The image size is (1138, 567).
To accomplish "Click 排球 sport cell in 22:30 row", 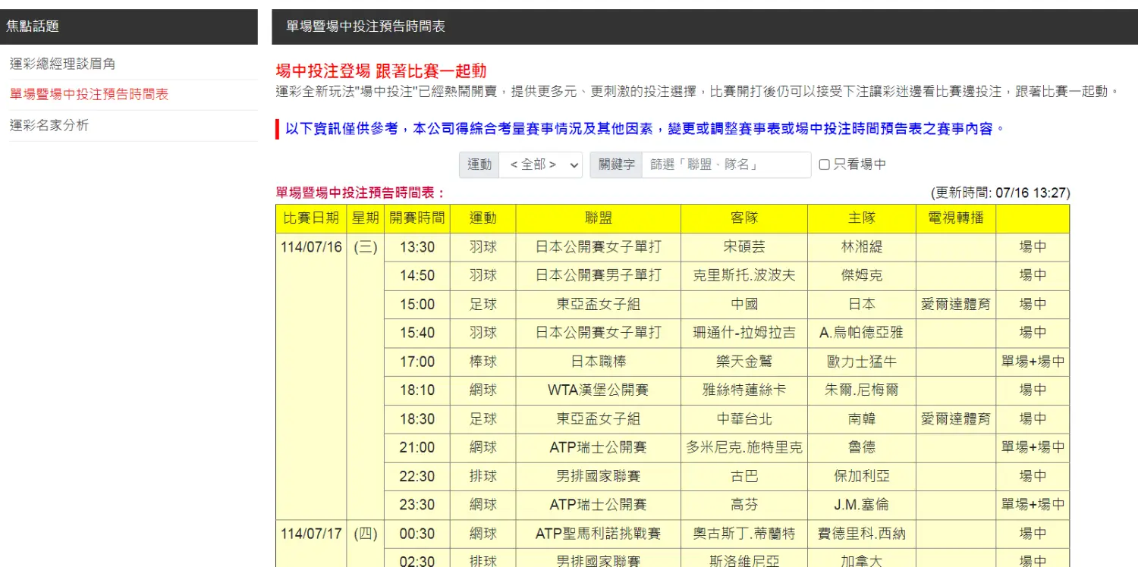I will coord(483,476).
